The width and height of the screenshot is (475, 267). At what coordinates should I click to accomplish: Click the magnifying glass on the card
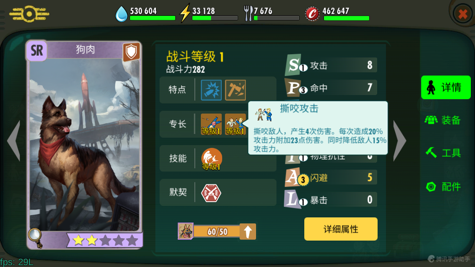[35, 238]
